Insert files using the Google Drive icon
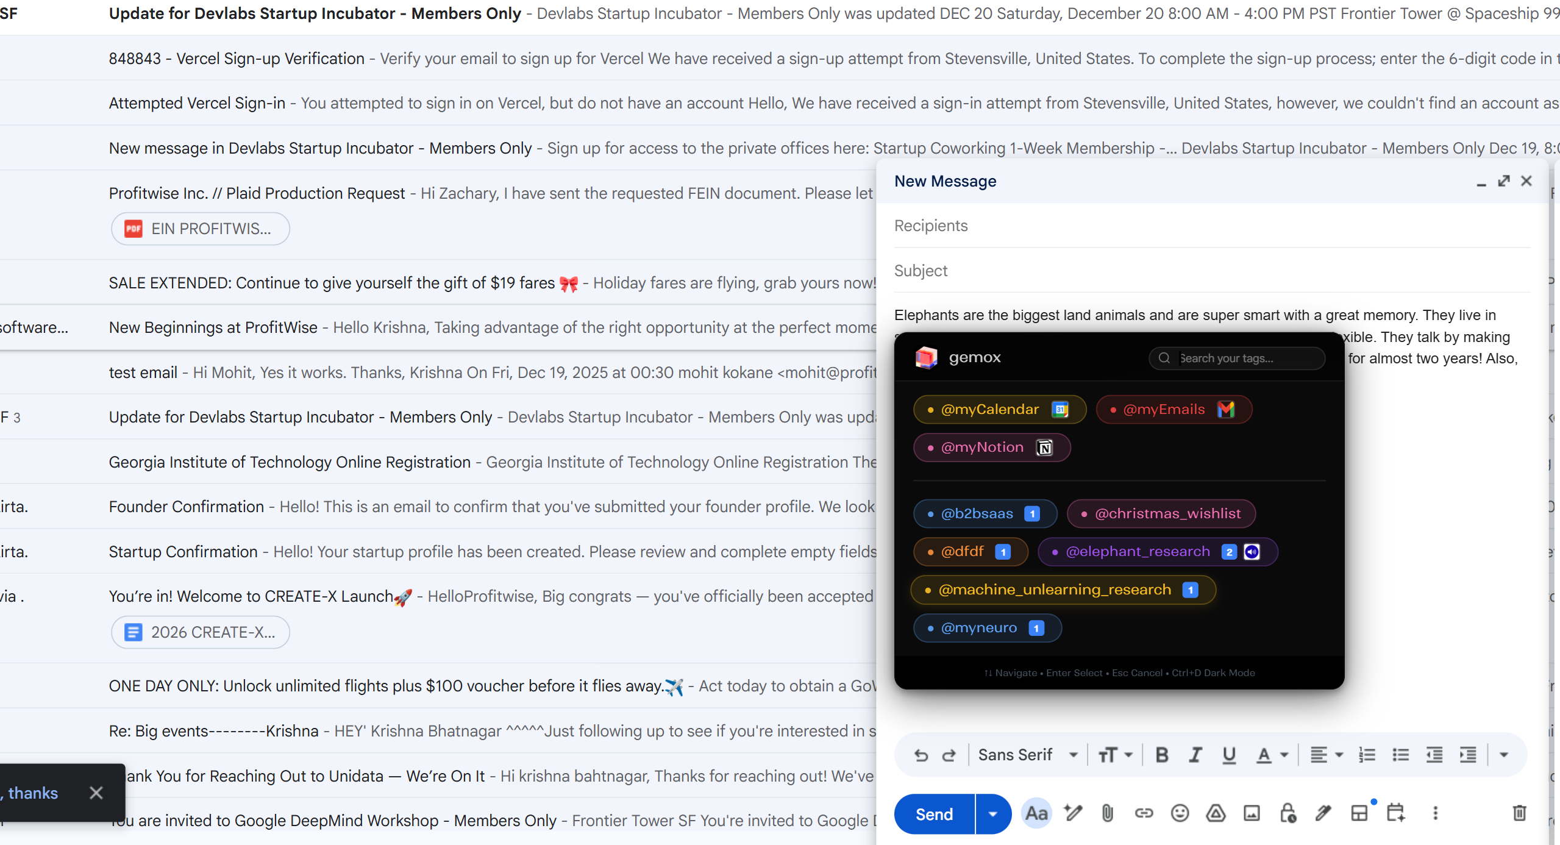This screenshot has width=1560, height=845. (x=1216, y=813)
